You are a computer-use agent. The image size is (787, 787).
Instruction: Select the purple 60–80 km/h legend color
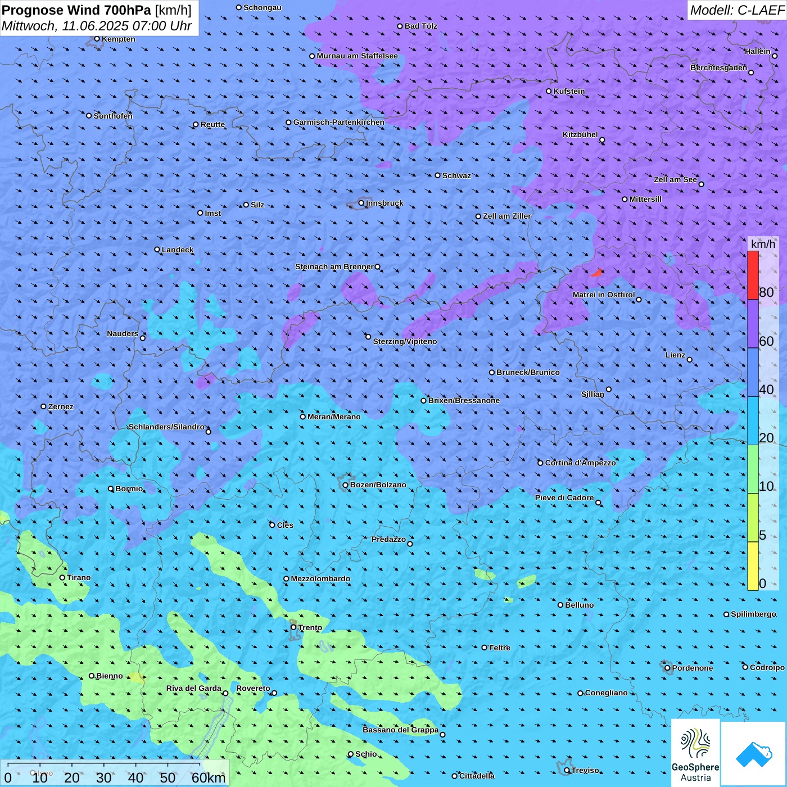(x=753, y=324)
